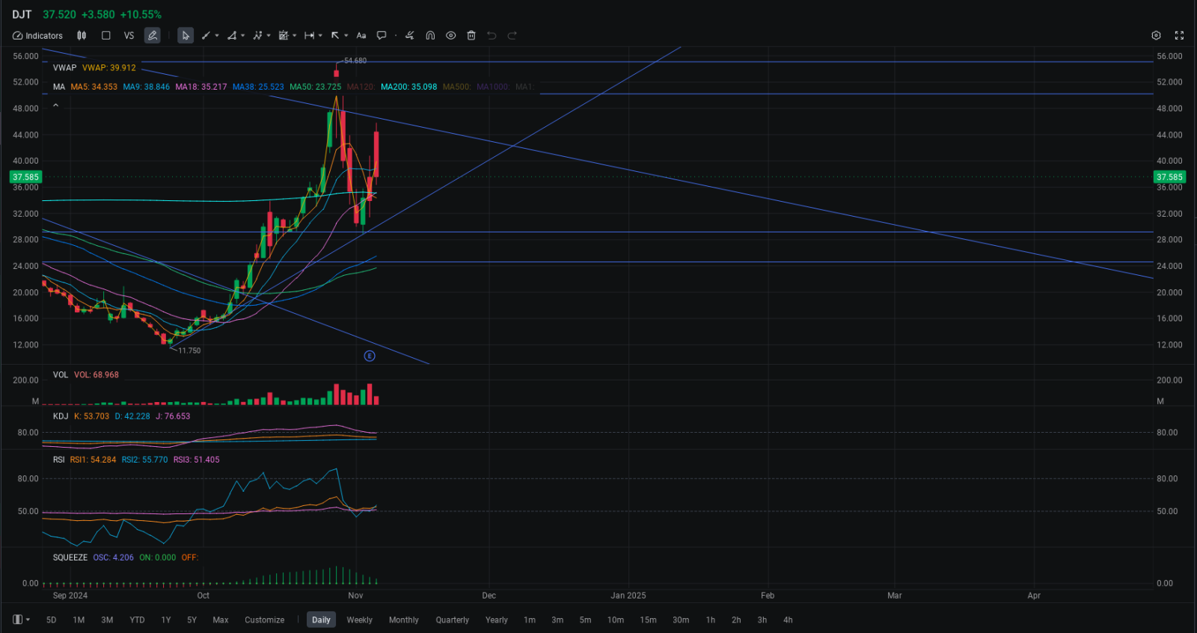Screen dimensions: 1197x633
Task: Click the SQUEEZE indicator label
Action: coord(70,558)
